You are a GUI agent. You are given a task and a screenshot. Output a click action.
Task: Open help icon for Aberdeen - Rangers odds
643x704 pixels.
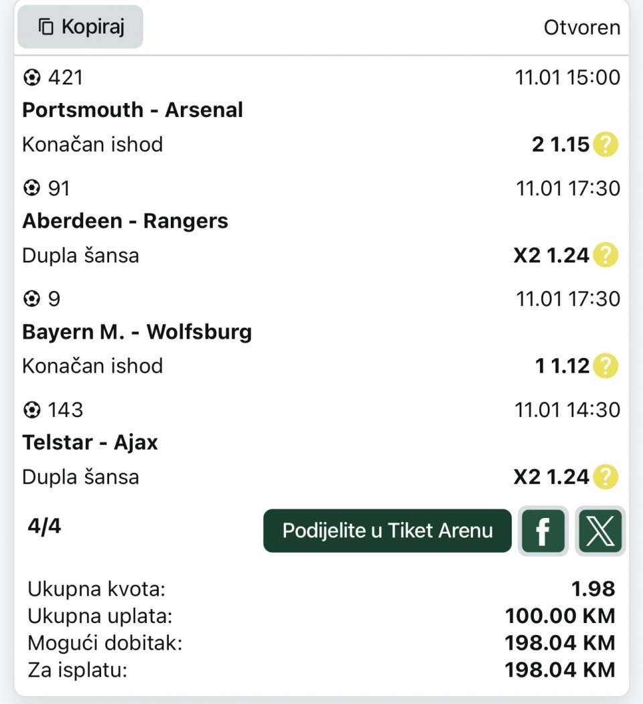[x=605, y=255]
